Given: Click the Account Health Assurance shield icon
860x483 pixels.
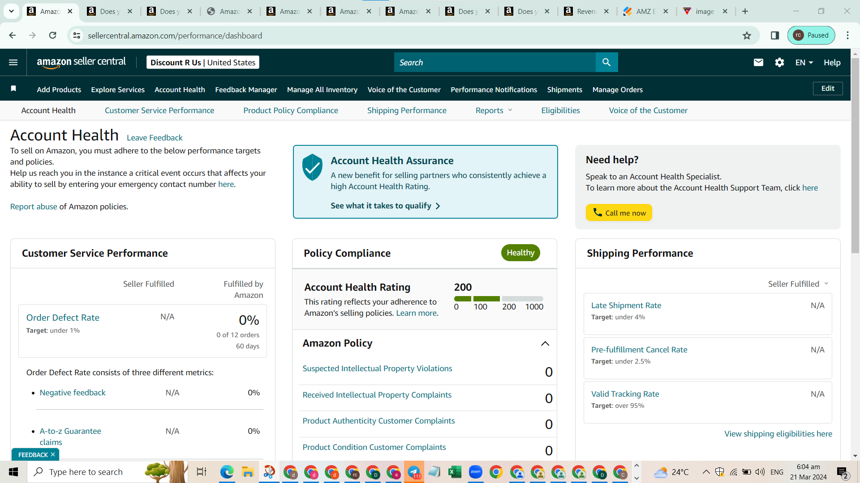Looking at the screenshot, I should (x=312, y=167).
